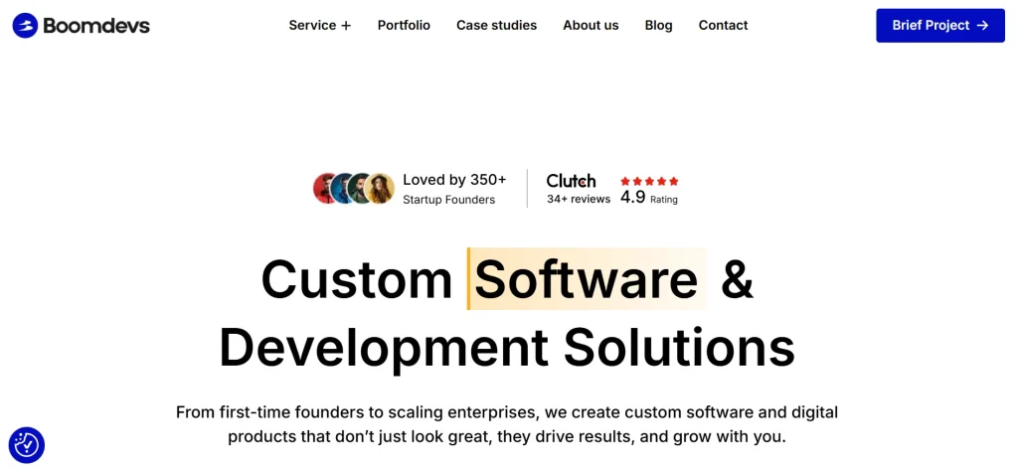
Task: Click the '4.9' rating value
Action: (632, 198)
